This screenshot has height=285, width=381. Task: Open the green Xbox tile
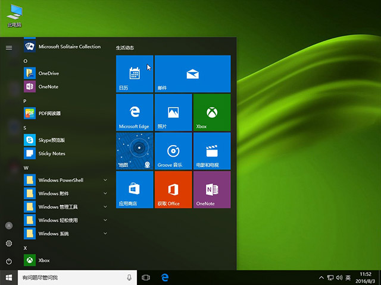[x=211, y=112]
